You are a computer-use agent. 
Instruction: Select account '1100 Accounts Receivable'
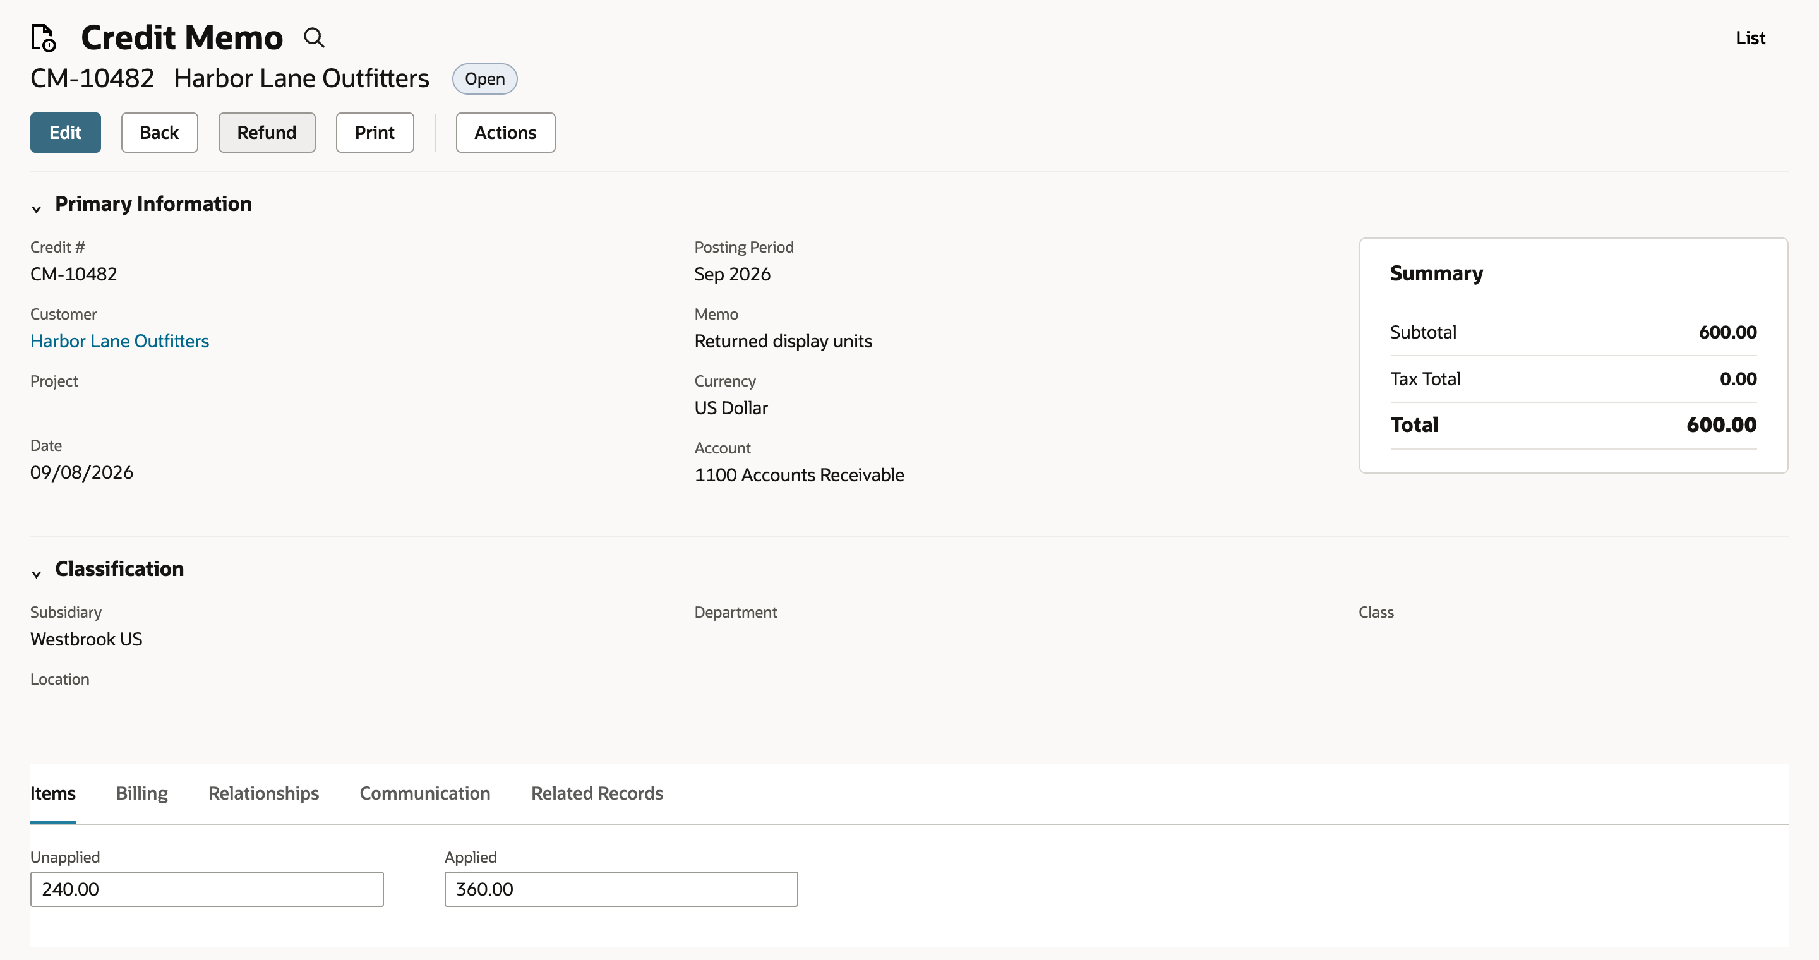[800, 475]
